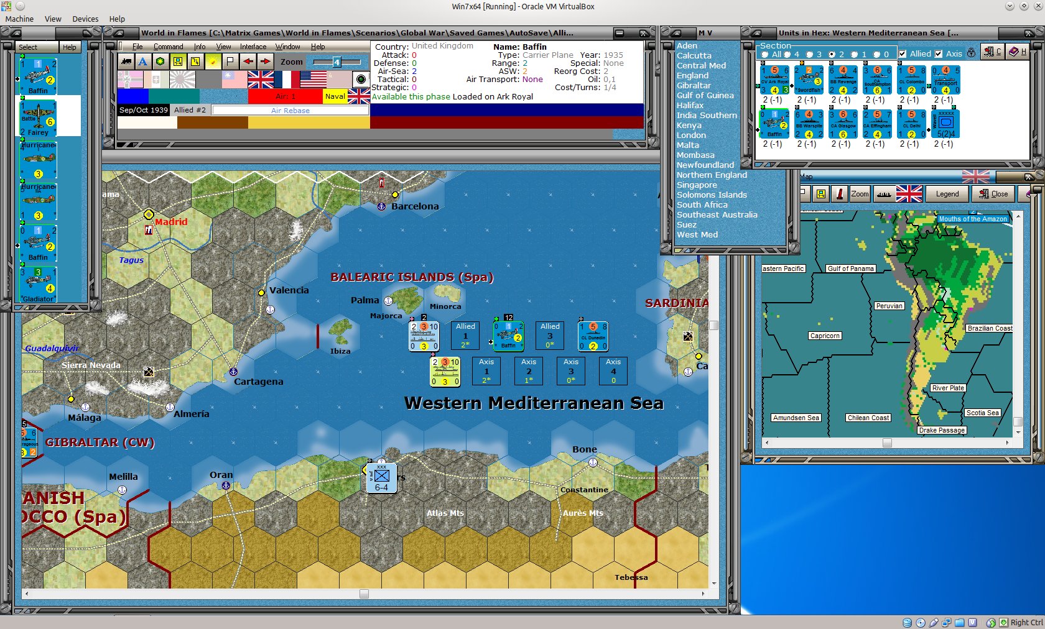Select the United Kingdom flag in the country bar

(x=261, y=80)
